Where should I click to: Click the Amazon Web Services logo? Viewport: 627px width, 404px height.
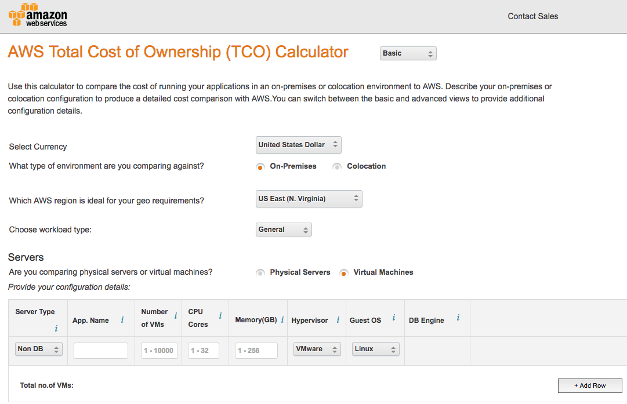pos(38,16)
